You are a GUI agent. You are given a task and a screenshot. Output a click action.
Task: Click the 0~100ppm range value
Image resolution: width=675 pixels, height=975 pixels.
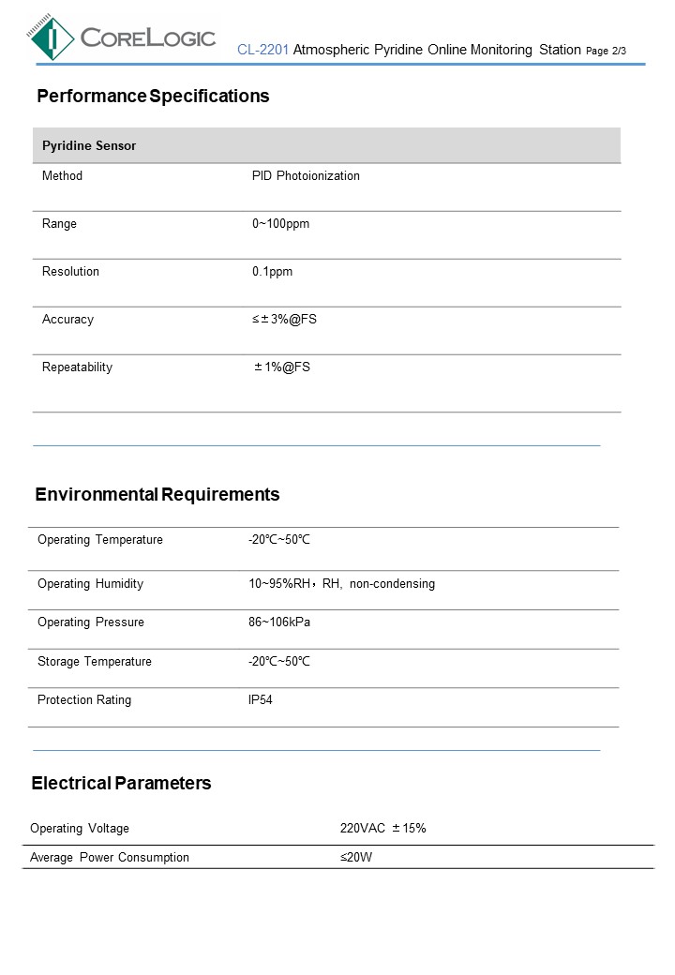280,224
